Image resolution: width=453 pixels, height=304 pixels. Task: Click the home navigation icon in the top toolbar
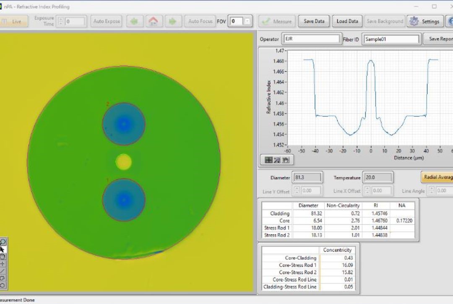[x=154, y=21]
